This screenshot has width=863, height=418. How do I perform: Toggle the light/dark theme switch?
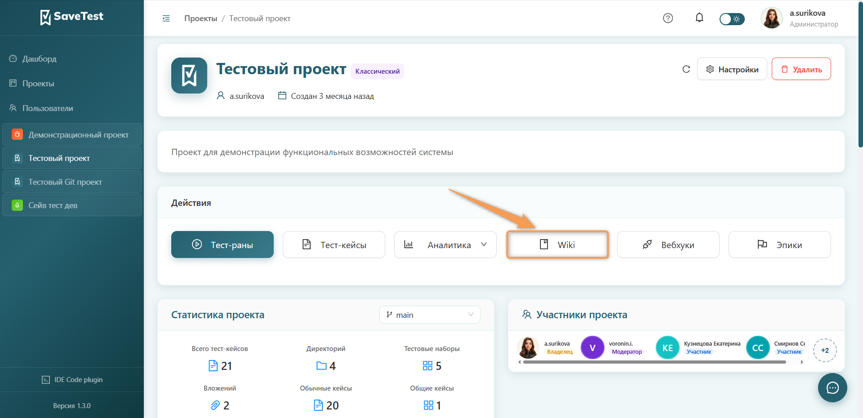coord(732,19)
